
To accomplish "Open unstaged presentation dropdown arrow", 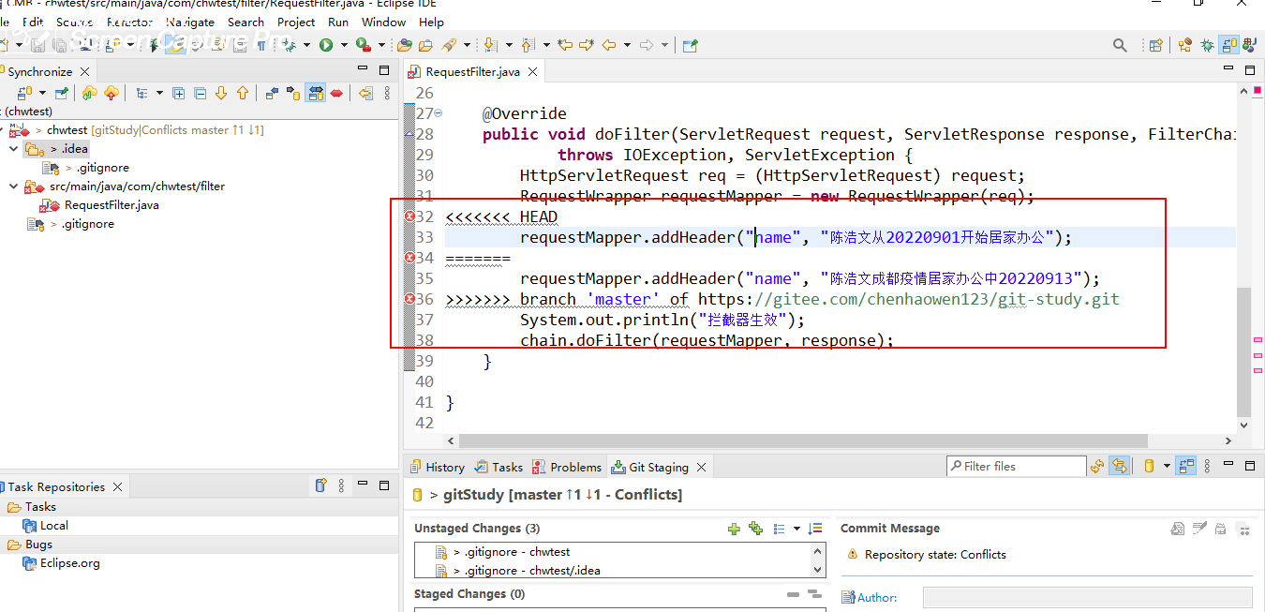I will 796,529.
